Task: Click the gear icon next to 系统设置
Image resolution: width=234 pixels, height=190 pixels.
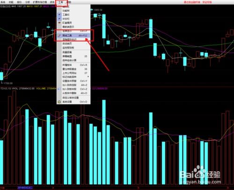Action: (59, 102)
